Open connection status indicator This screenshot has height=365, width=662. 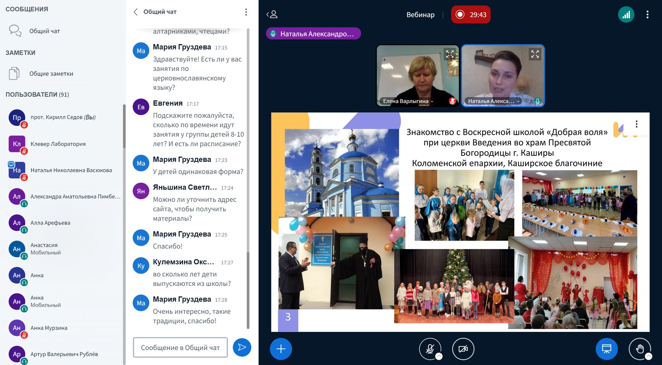click(626, 15)
